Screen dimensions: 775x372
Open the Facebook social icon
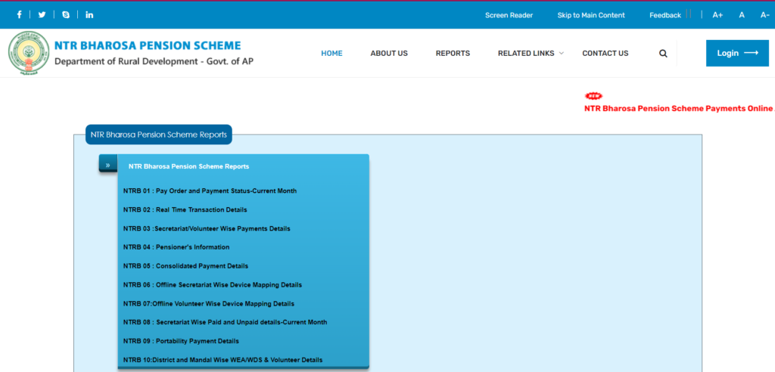(x=19, y=15)
